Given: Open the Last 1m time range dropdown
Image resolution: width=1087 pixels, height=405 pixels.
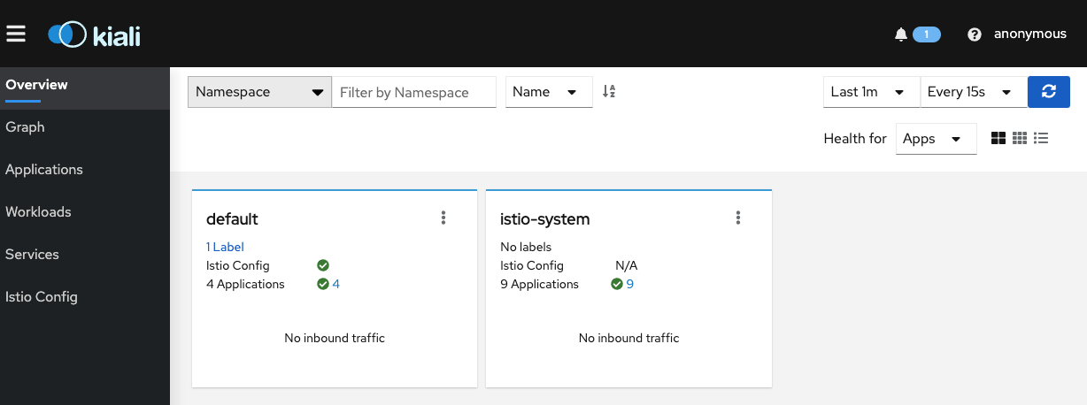Looking at the screenshot, I should [872, 92].
